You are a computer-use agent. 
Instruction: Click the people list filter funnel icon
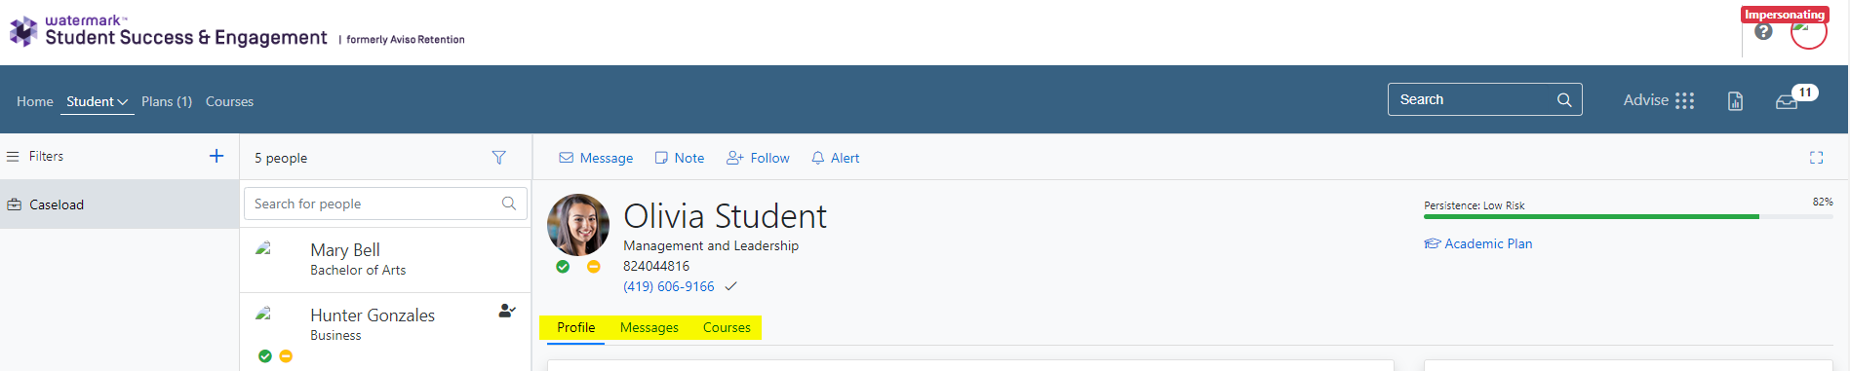[498, 158]
